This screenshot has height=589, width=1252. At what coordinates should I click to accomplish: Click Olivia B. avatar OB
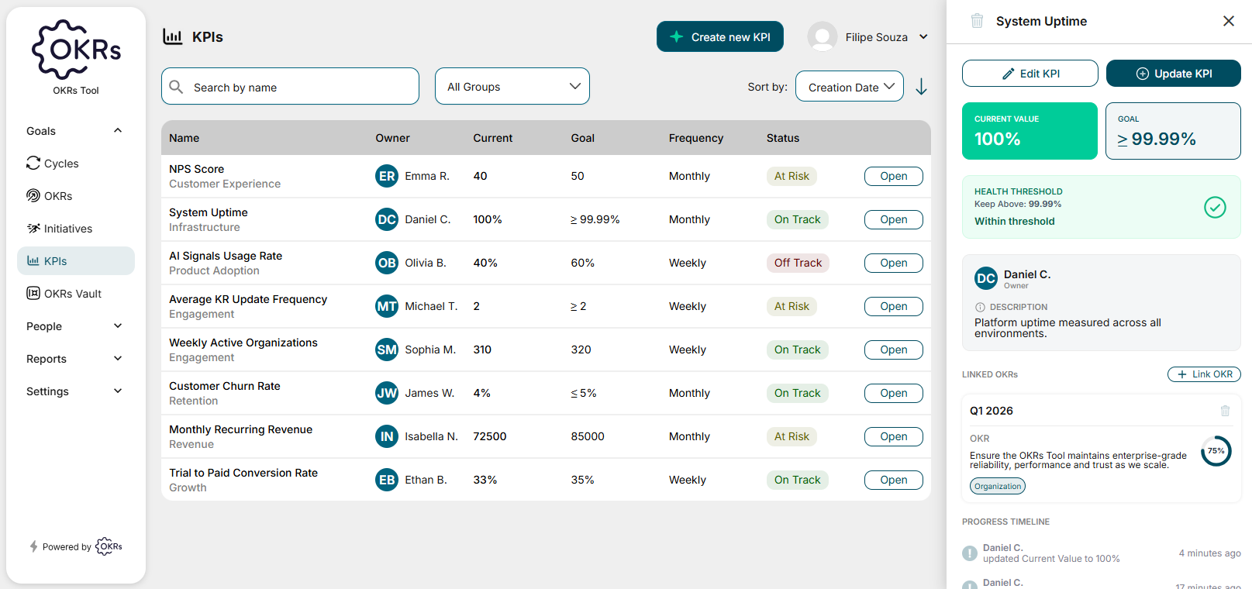[x=387, y=263]
